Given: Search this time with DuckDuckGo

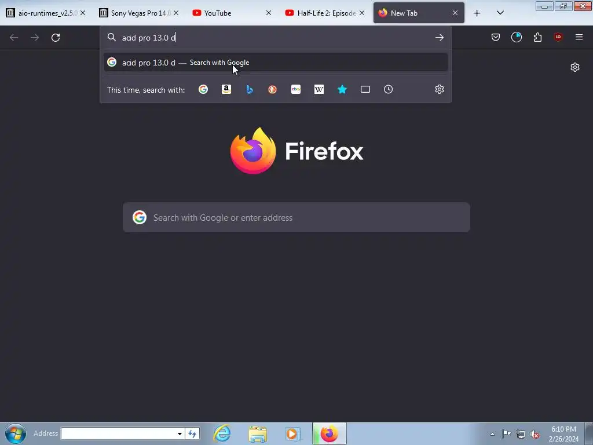Looking at the screenshot, I should [272, 89].
